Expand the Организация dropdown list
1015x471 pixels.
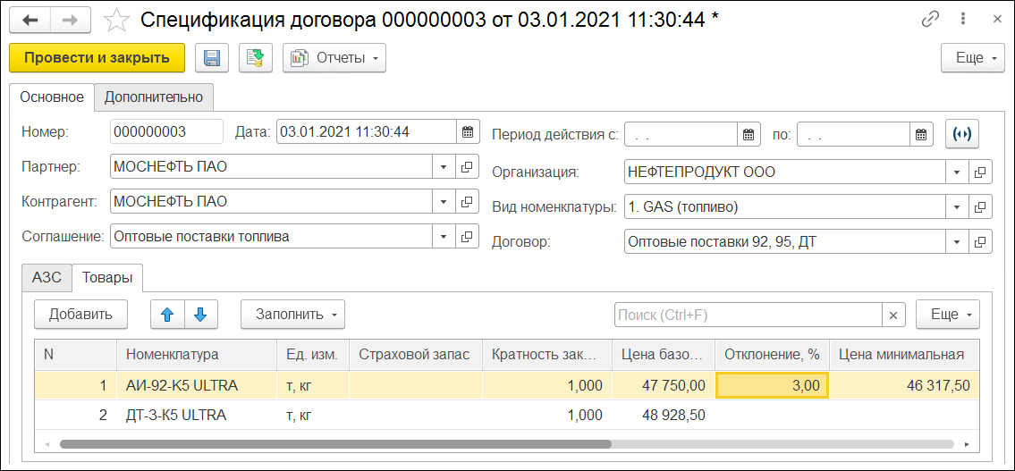pyautogui.click(x=957, y=172)
